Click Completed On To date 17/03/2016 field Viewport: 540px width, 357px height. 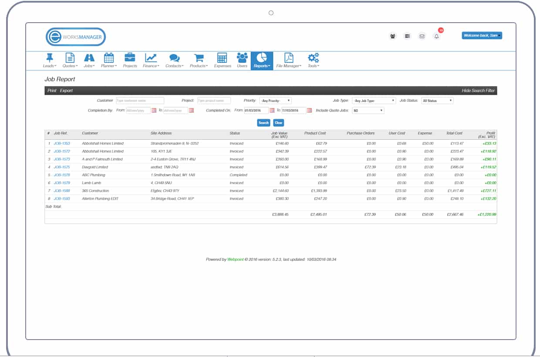click(294, 111)
